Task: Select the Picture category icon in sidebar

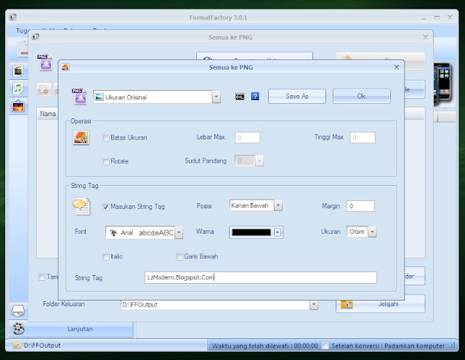Action: (18, 106)
